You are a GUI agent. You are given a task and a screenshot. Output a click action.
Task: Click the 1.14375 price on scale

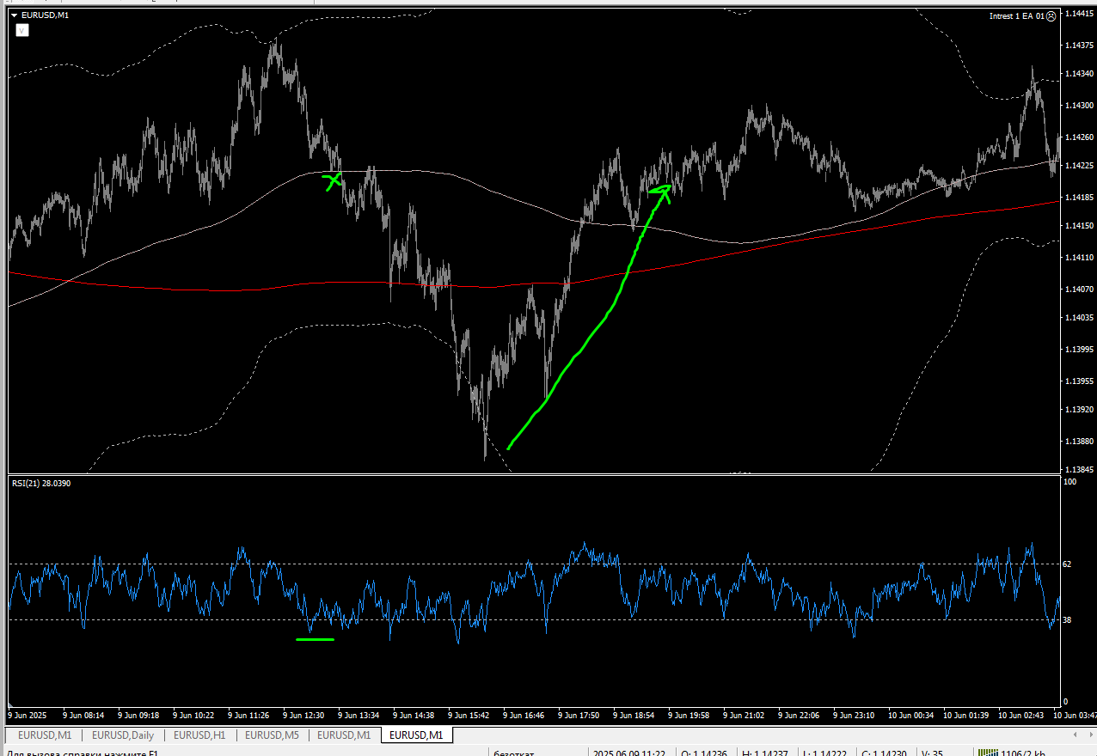pyautogui.click(x=1078, y=47)
